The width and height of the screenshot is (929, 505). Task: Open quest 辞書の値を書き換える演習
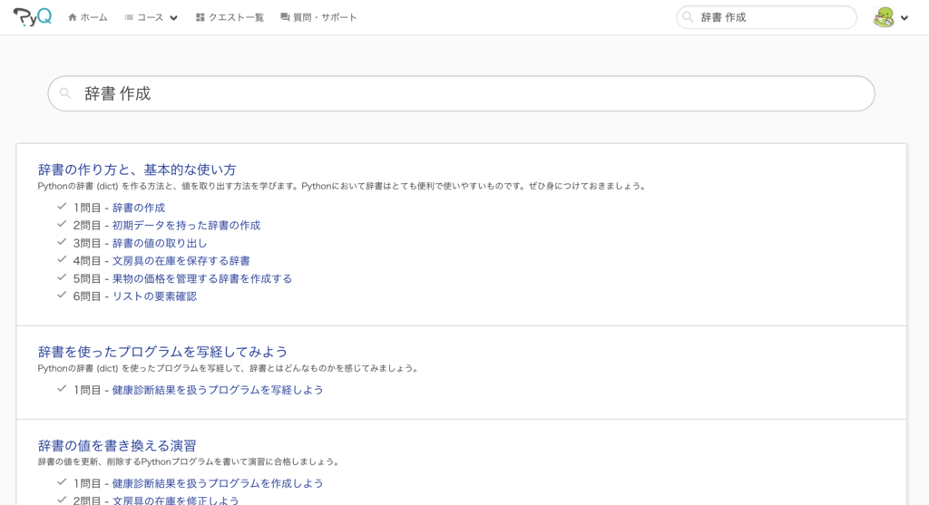pyautogui.click(x=117, y=445)
